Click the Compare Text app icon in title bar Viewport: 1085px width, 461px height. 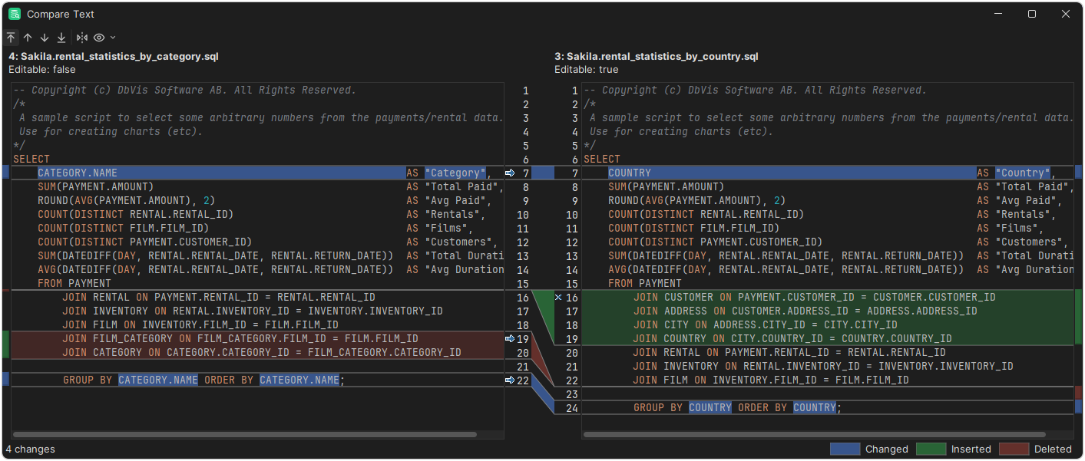coord(15,14)
